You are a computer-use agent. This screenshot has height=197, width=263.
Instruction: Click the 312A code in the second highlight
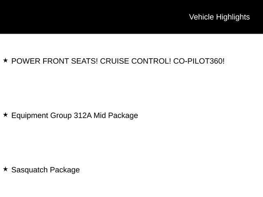(83, 115)
